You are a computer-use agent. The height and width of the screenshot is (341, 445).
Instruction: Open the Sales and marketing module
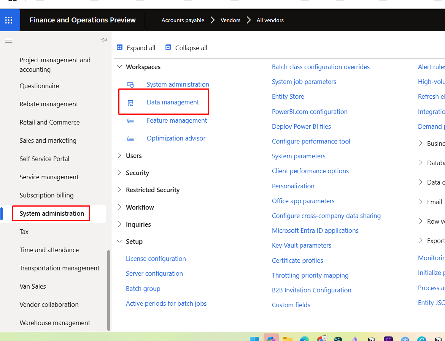coord(48,141)
